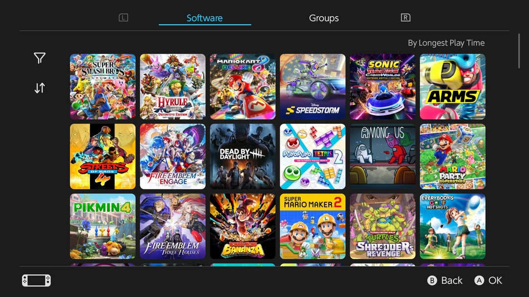The width and height of the screenshot is (529, 297).
Task: Click the sort order arrows icon
Action: [x=40, y=88]
